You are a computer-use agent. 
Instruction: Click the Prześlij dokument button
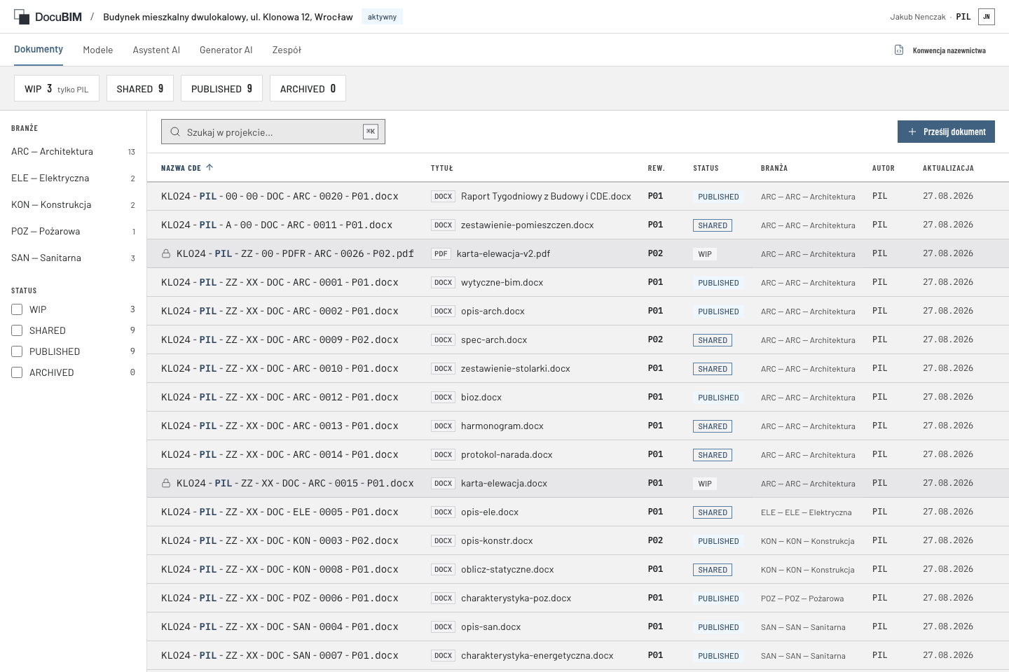point(946,132)
